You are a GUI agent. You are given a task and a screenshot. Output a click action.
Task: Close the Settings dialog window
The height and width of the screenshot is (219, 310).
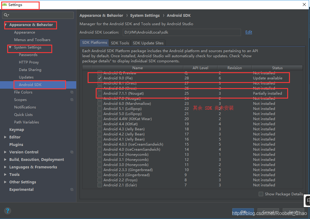[x=304, y=4]
